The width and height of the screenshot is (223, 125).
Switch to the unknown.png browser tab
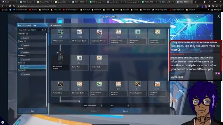point(132,2)
